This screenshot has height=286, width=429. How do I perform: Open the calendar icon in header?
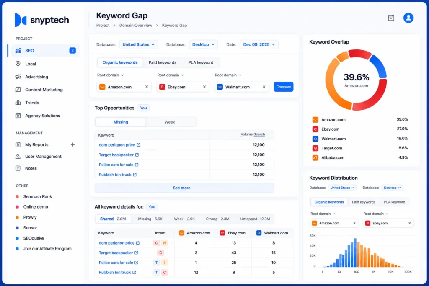click(x=391, y=18)
